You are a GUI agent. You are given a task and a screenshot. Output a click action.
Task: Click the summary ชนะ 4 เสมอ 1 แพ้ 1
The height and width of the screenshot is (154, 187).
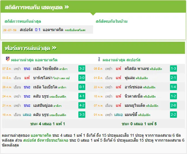pyautogui.click(x=48, y=124)
